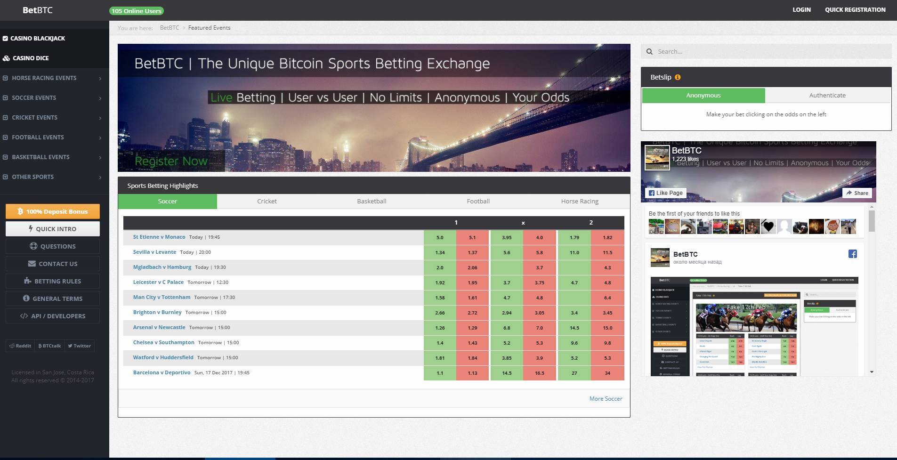The image size is (897, 460).
Task: Click the Bitcoin icon on Deposit Bonus
Action: pyautogui.click(x=20, y=211)
